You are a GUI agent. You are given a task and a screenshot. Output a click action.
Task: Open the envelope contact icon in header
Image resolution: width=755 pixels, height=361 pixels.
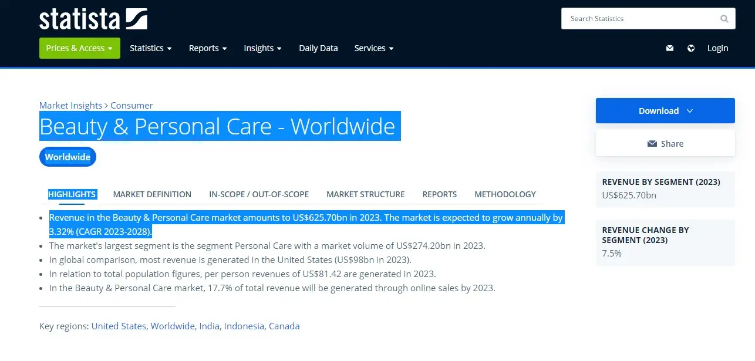point(670,48)
